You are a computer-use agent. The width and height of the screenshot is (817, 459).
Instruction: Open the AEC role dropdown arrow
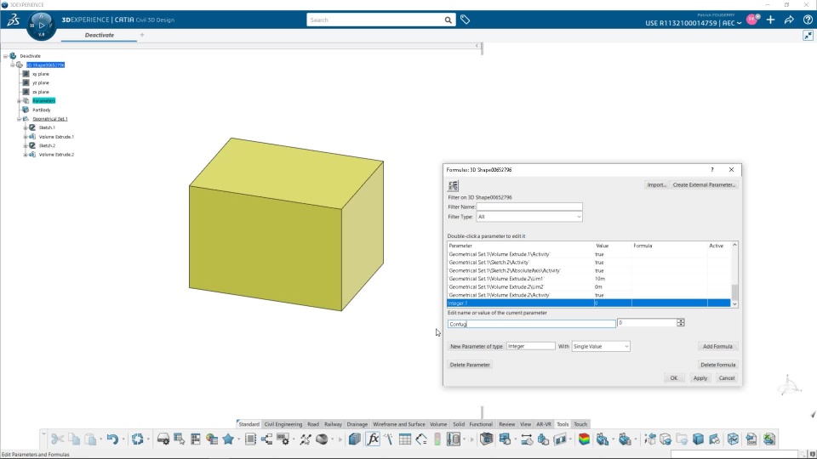tap(739, 23)
